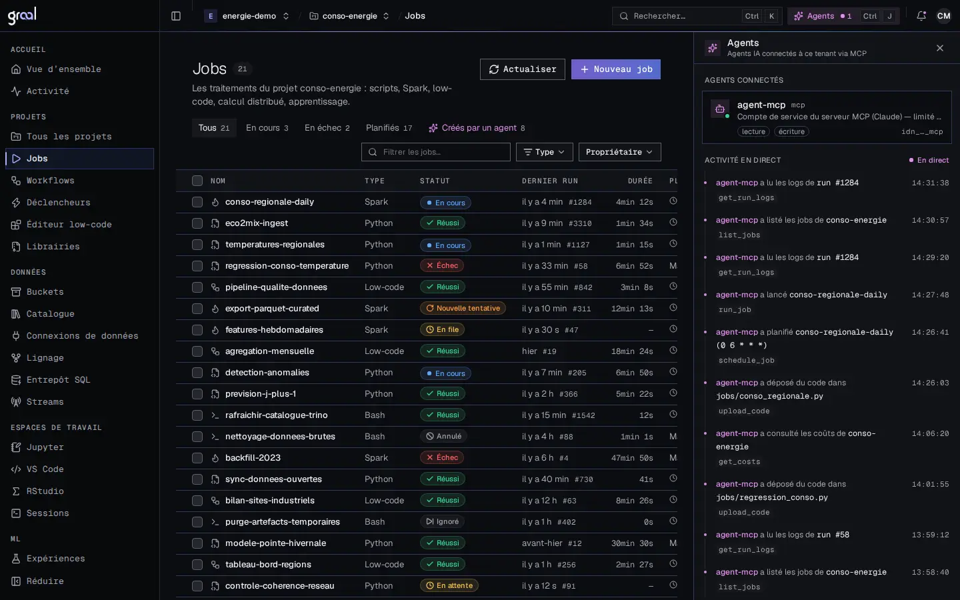Image resolution: width=960 pixels, height=600 pixels.
Task: Open the Type filter dropdown
Action: [545, 152]
